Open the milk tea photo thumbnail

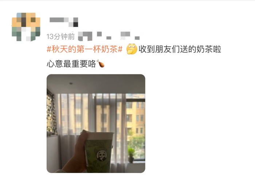(x=96, y=123)
